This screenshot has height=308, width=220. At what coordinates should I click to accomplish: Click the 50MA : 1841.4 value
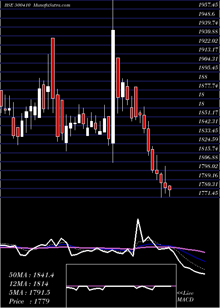31,275
